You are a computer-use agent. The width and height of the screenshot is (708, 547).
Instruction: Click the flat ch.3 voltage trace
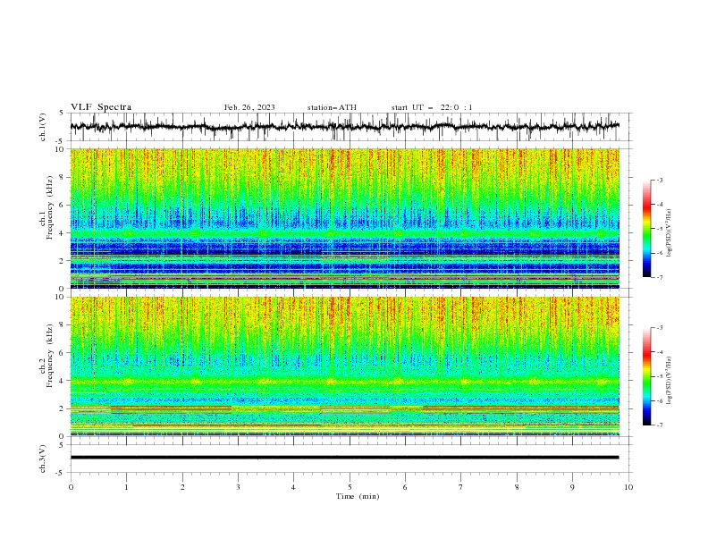(x=345, y=458)
